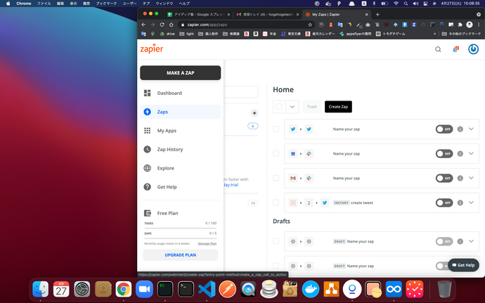Expand the Gmail-to-Slack zap chevron
Image resolution: width=485 pixels, height=303 pixels.
[471, 178]
